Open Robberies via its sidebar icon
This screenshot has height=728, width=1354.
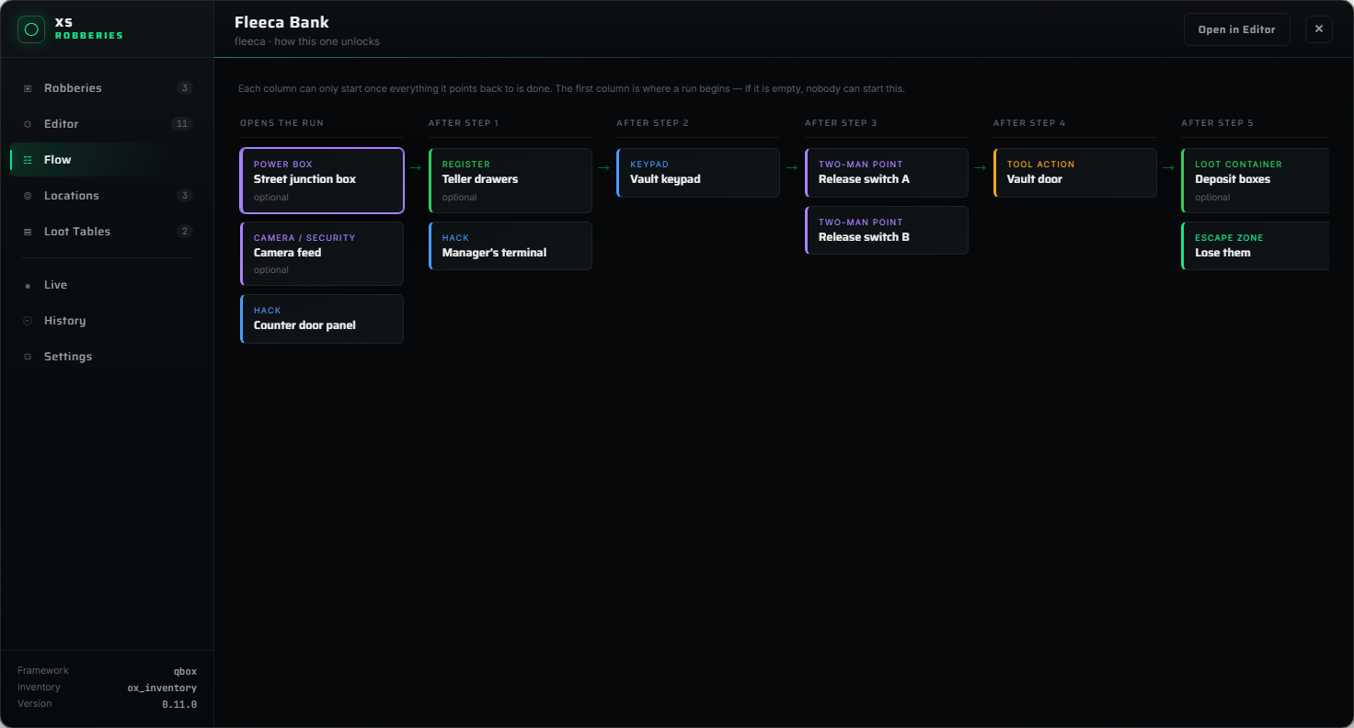(x=28, y=88)
